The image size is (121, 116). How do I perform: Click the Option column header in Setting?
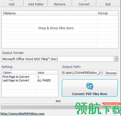click(19, 73)
